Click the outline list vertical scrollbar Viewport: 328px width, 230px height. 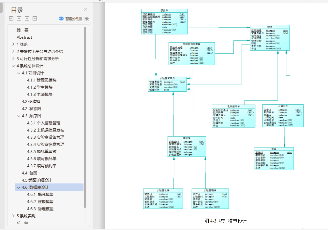(85, 117)
